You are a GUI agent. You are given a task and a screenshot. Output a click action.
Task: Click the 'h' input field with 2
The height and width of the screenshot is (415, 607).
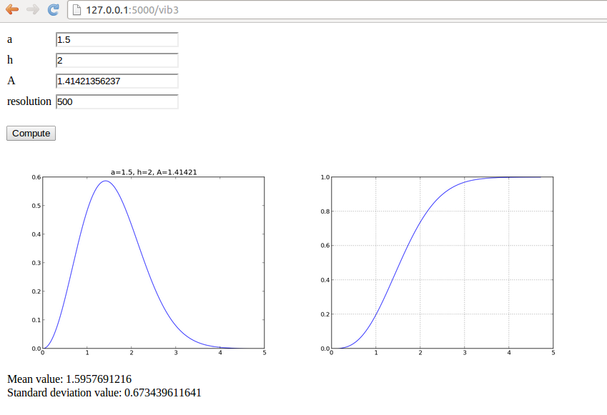point(117,60)
